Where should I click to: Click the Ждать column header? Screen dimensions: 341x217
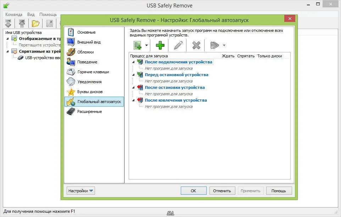(228, 56)
